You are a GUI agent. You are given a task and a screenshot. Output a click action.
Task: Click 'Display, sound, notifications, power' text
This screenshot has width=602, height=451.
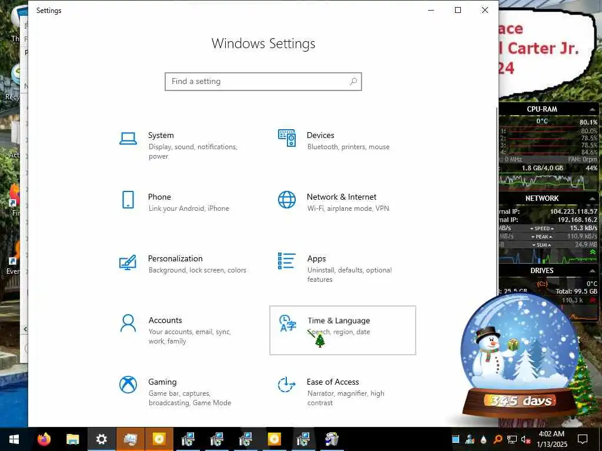point(193,152)
